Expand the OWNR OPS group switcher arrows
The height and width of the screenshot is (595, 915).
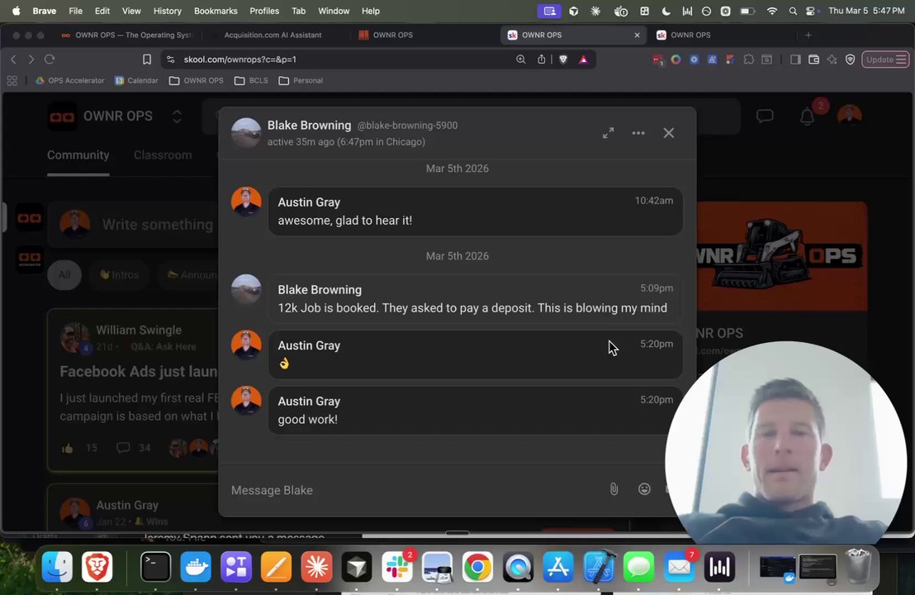click(x=177, y=117)
